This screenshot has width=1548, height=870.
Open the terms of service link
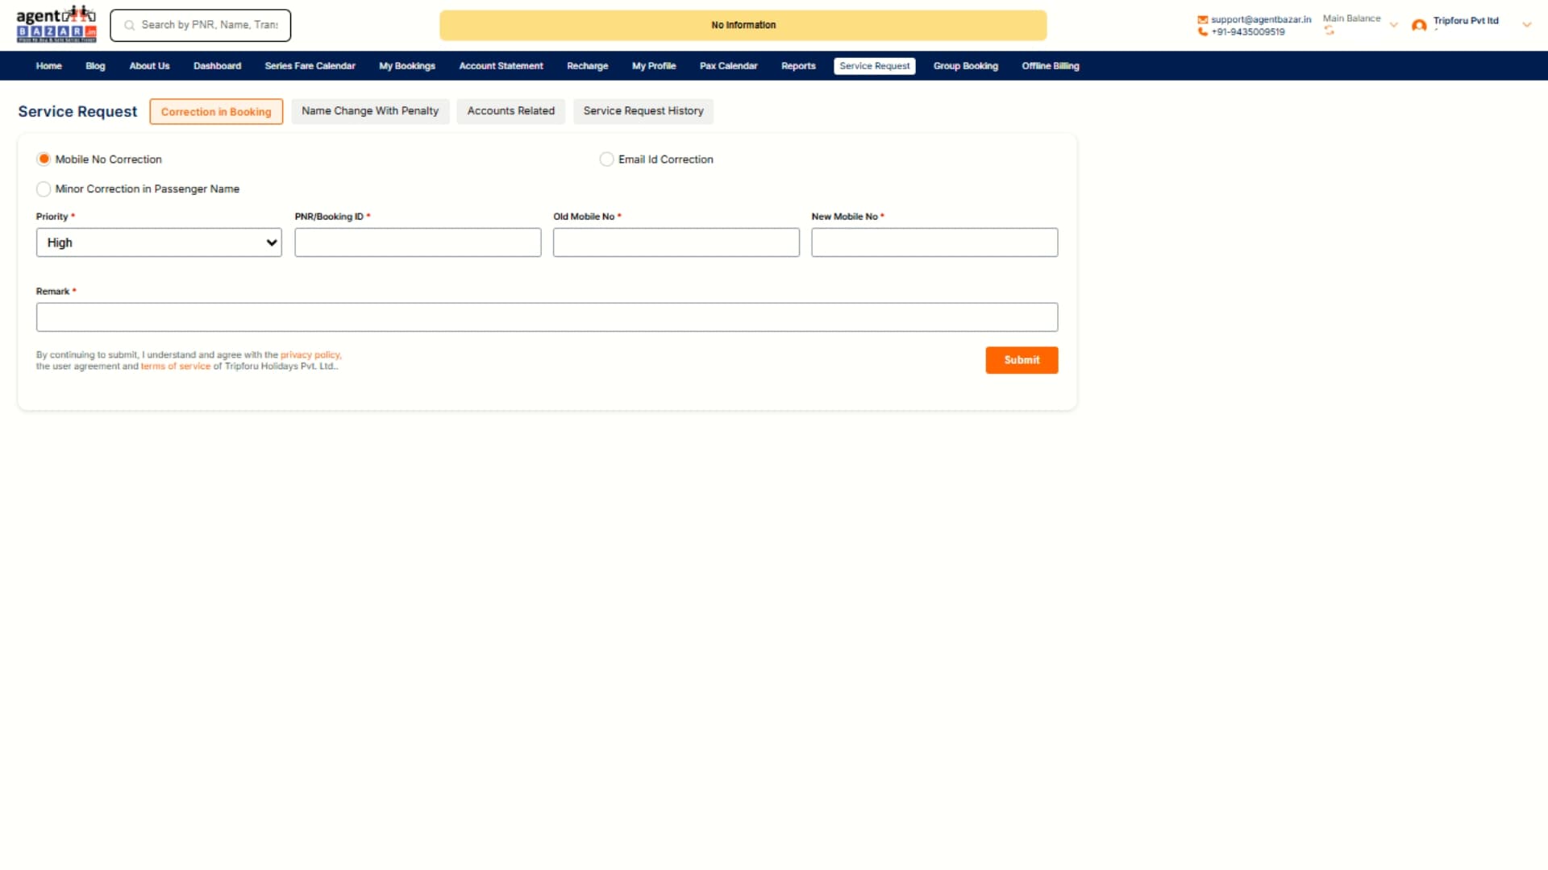[x=176, y=366]
